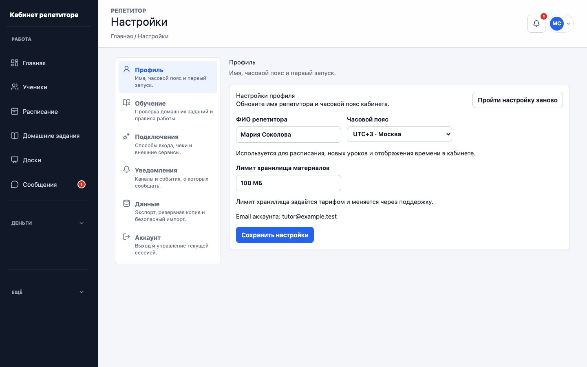Click the Подключения plug icon
The image size is (587, 367).
pos(127,136)
